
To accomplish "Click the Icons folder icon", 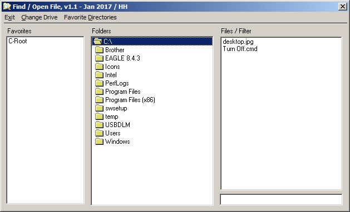I will coord(99,67).
